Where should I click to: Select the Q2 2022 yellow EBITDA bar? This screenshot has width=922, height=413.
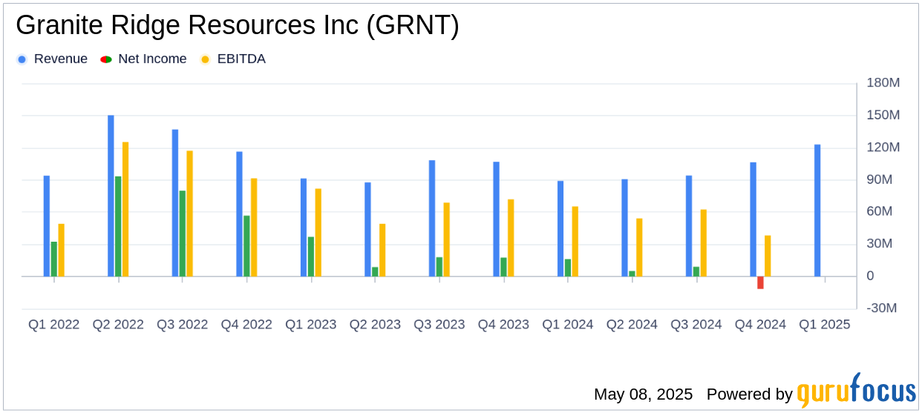[125, 209]
